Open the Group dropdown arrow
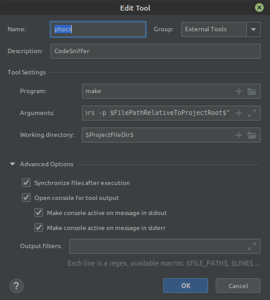This screenshot has height=300, width=270. point(253,29)
